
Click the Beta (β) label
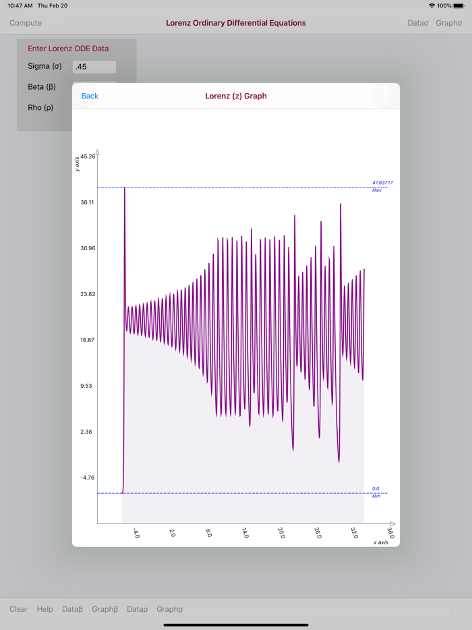[x=42, y=87]
